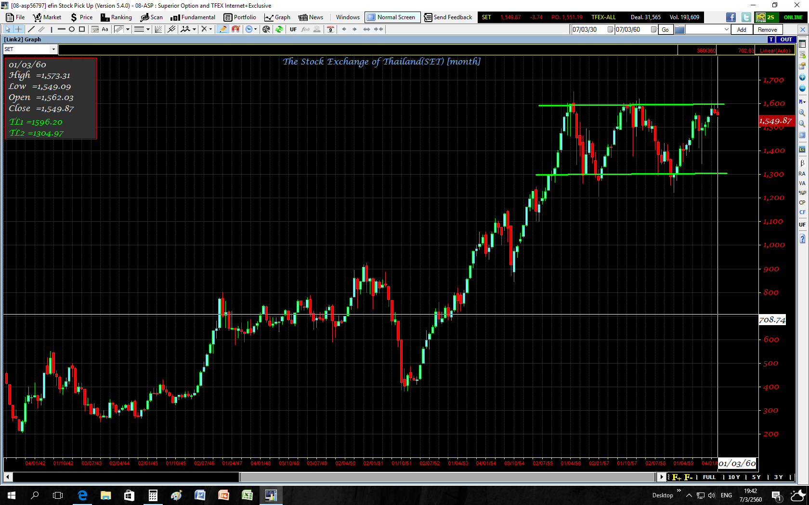Select the vertical line tool
809x505 pixels.
[52, 29]
